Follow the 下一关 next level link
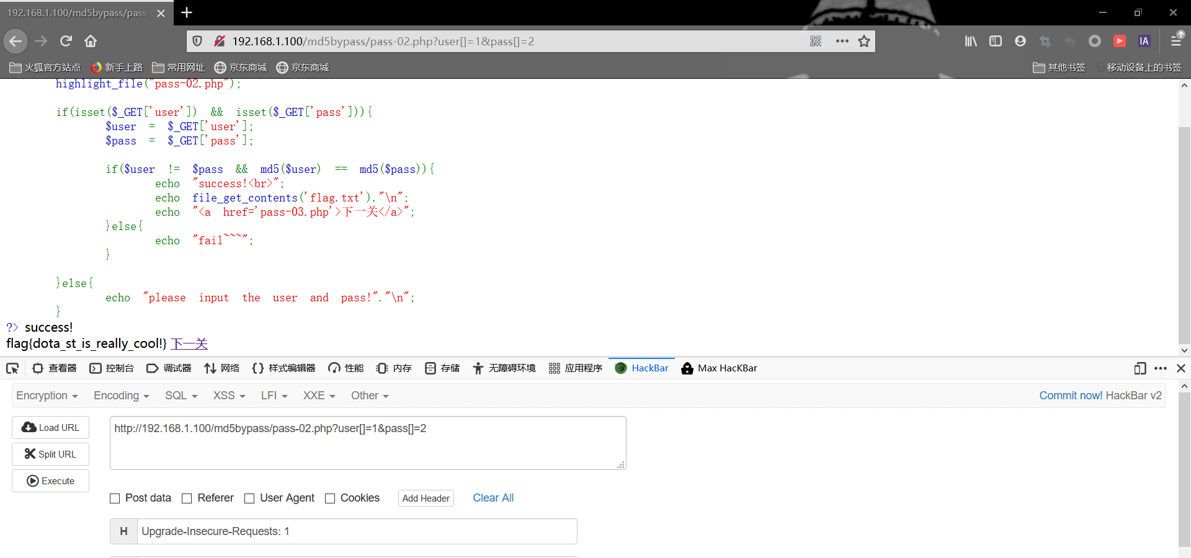Image resolution: width=1191 pixels, height=558 pixels. (189, 343)
